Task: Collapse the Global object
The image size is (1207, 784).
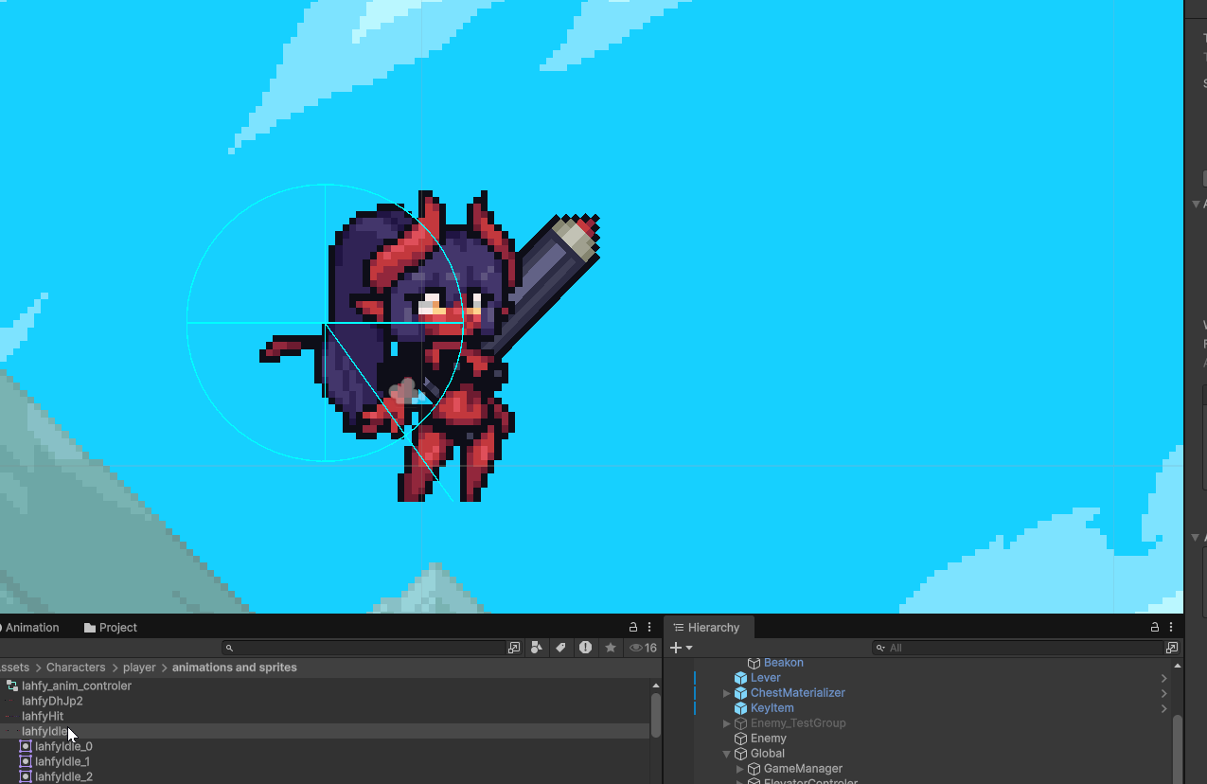Action: (727, 754)
